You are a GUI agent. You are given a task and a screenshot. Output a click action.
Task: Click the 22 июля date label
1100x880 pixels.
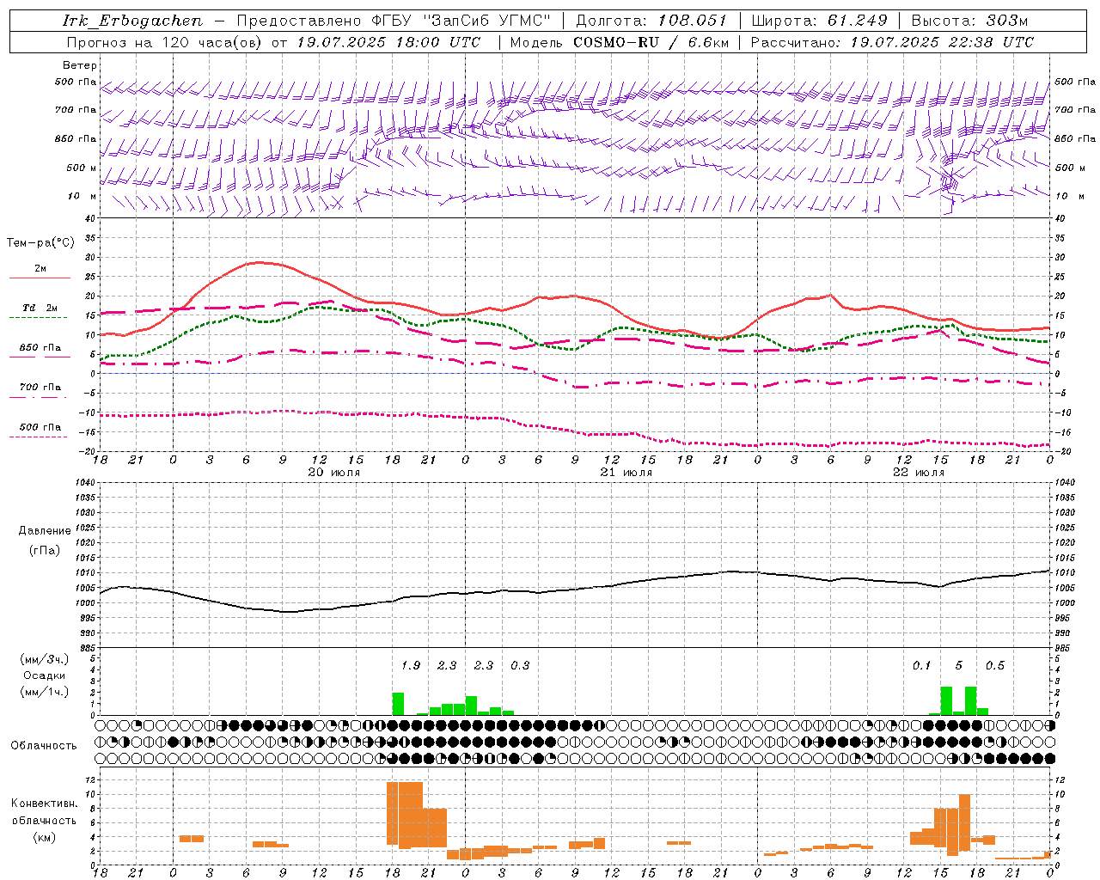click(918, 473)
